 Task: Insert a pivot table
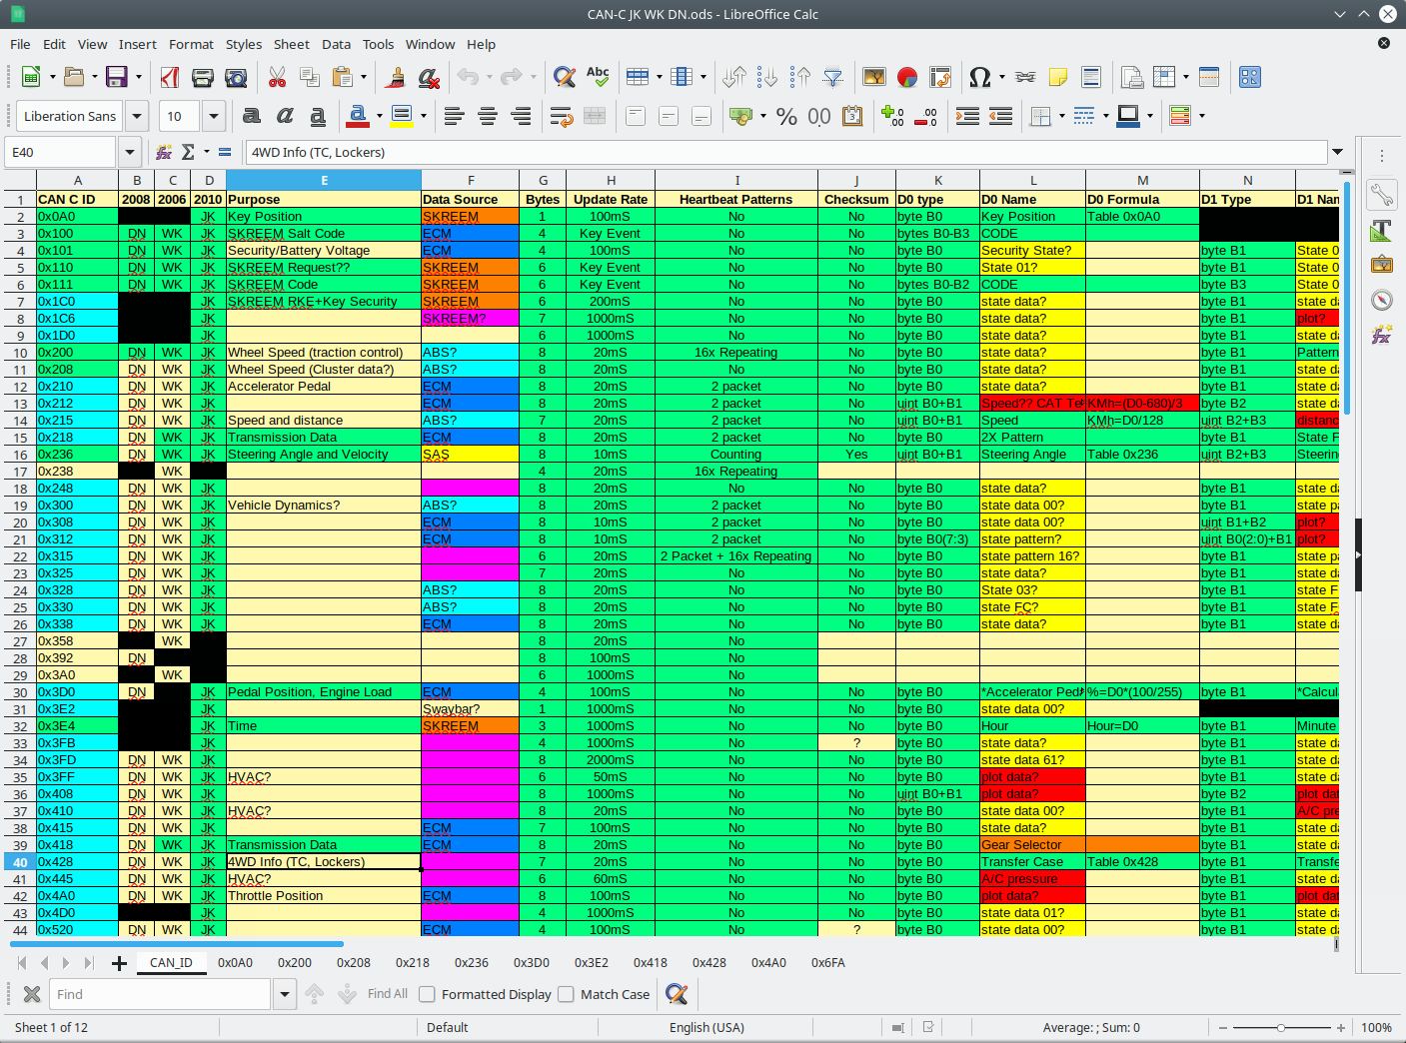[940, 77]
